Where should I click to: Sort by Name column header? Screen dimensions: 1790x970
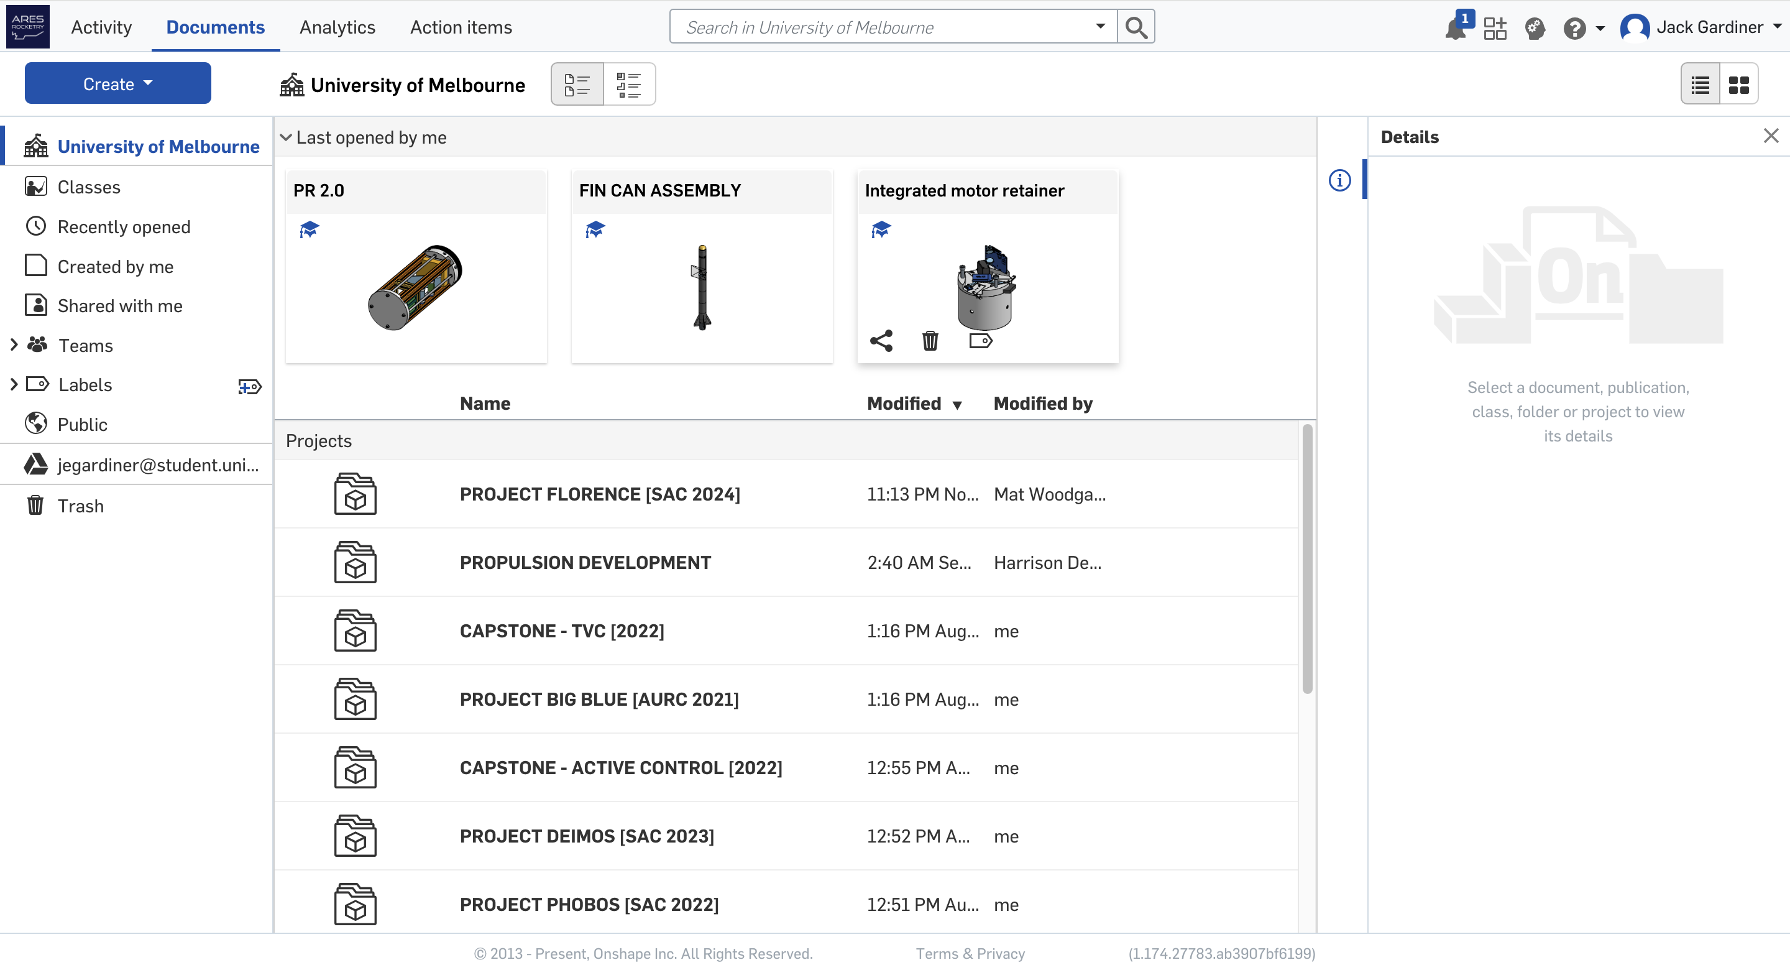485,404
